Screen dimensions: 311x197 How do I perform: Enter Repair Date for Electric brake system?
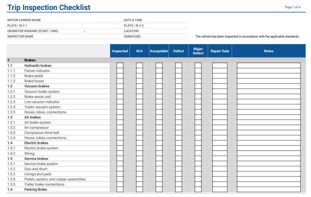coord(220,148)
